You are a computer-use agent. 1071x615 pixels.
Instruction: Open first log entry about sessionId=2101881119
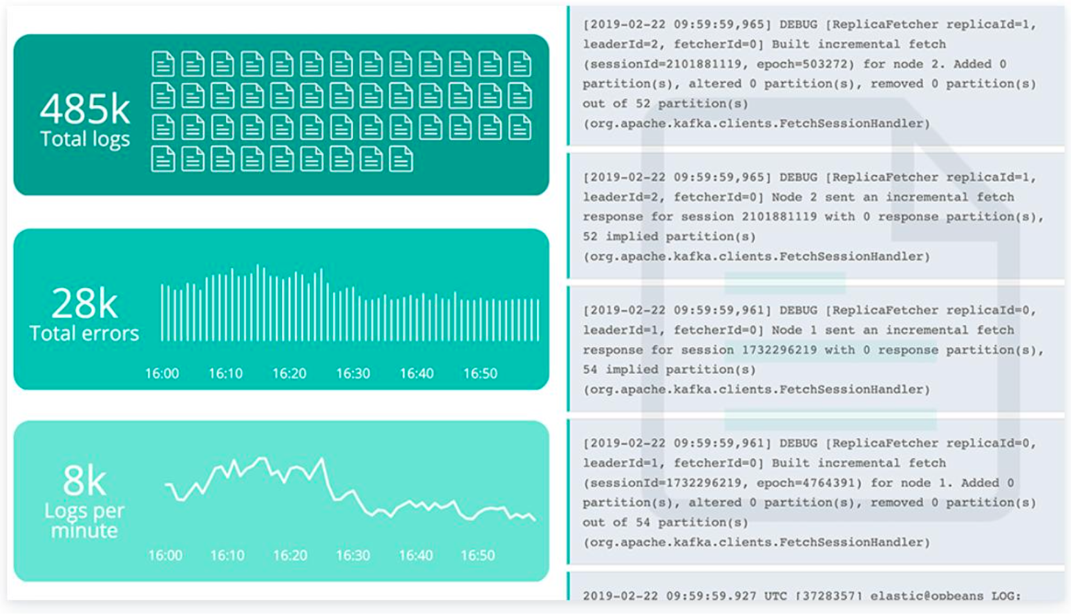tap(817, 75)
